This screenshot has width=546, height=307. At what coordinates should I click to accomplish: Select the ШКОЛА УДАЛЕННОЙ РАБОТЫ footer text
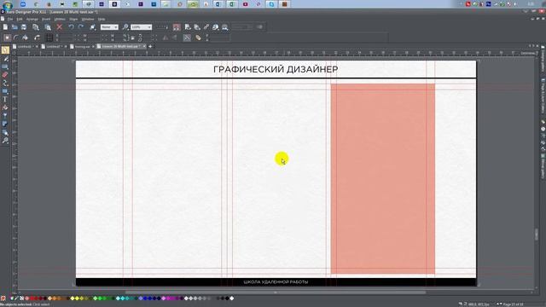[x=276, y=282]
